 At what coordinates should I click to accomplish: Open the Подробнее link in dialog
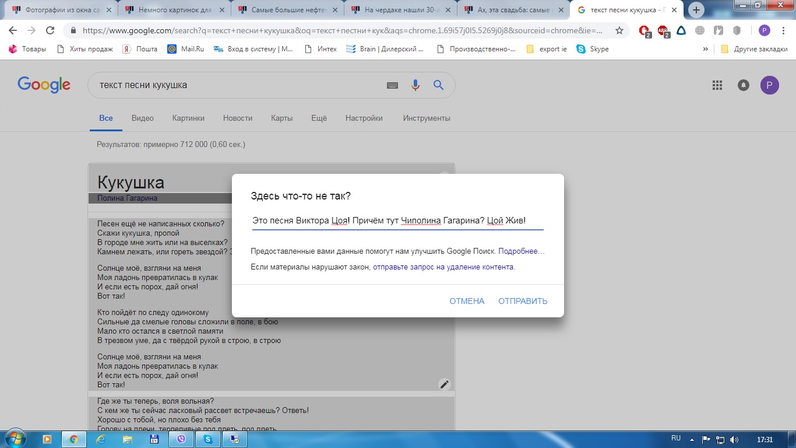(522, 251)
